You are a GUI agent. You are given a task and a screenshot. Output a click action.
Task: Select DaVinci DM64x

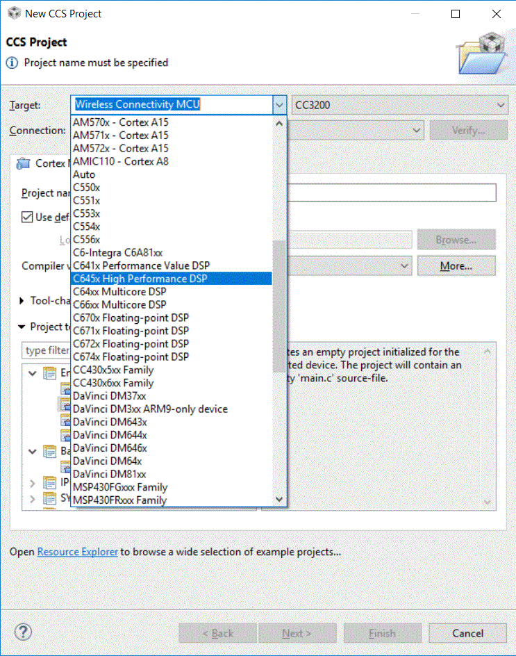click(172, 461)
